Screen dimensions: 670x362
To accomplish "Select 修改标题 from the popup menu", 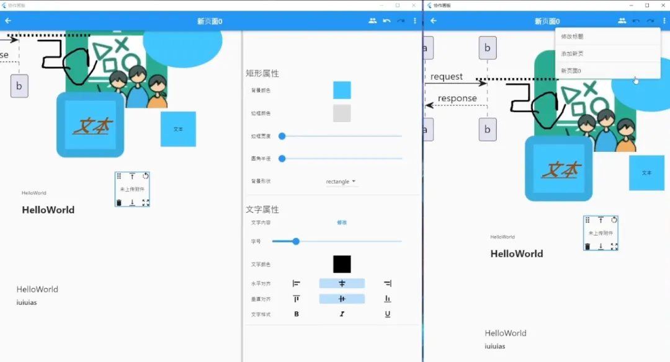I will (572, 37).
